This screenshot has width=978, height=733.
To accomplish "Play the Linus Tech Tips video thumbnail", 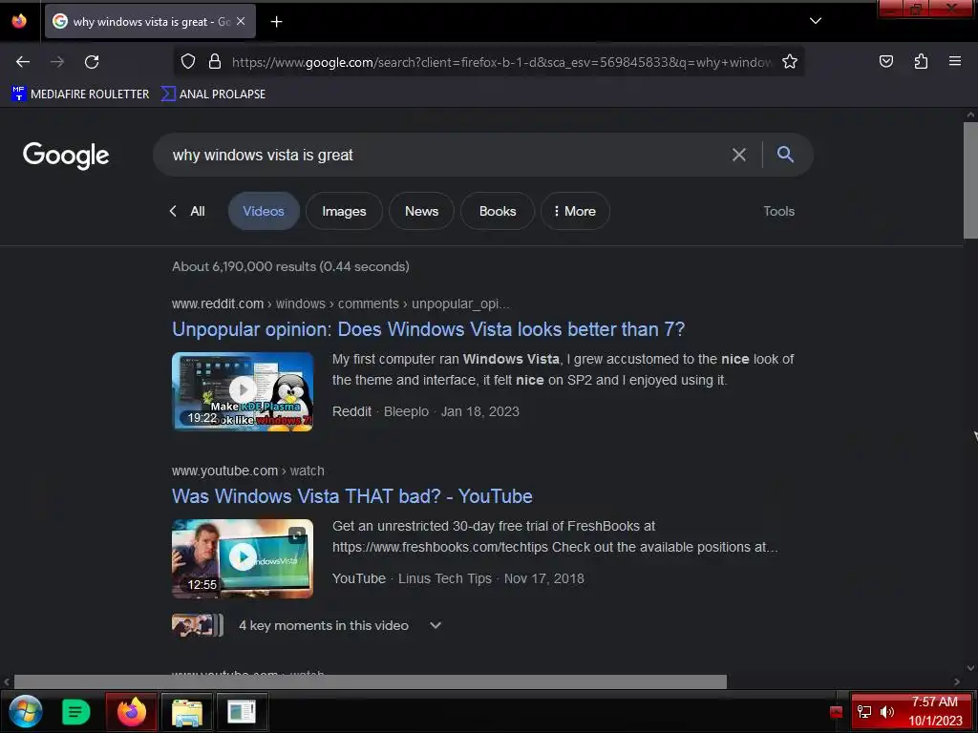I will tap(243, 558).
